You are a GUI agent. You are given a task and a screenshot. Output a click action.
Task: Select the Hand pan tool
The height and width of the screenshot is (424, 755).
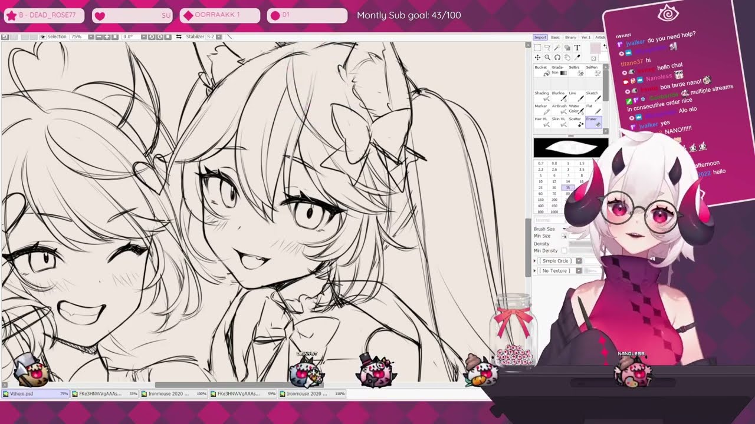click(567, 58)
